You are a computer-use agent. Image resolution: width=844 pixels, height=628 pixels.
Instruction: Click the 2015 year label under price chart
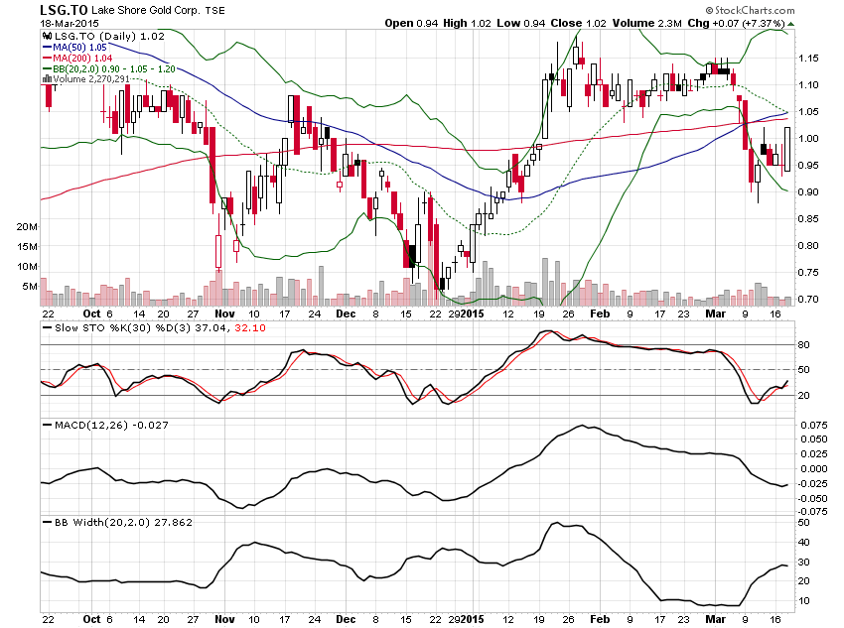coord(472,314)
